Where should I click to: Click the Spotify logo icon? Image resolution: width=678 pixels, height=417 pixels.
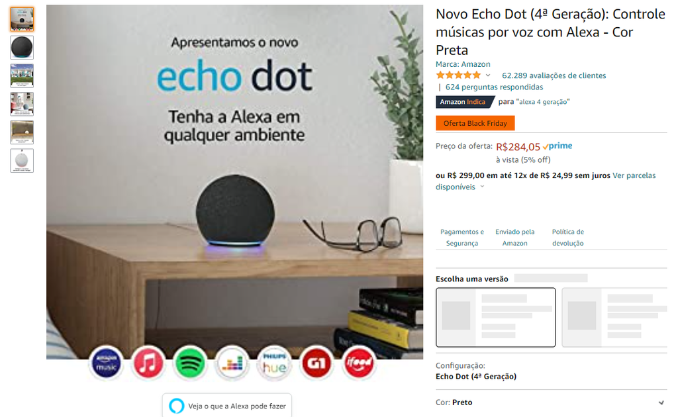click(x=190, y=363)
